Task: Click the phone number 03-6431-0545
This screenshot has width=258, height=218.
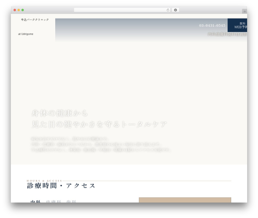Action: (x=212, y=25)
